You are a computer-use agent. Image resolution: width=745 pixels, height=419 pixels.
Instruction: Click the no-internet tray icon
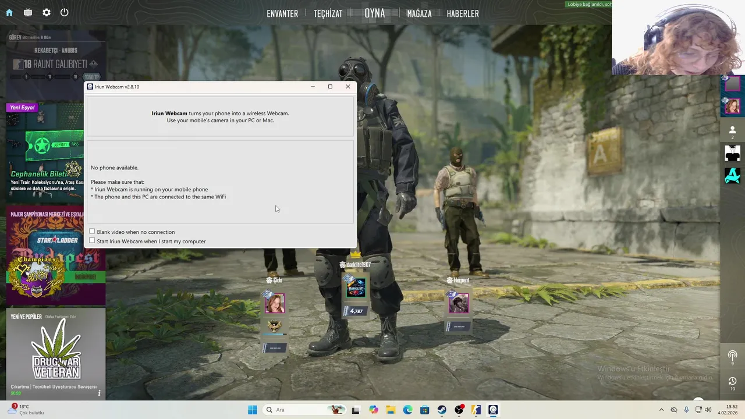[x=674, y=410]
